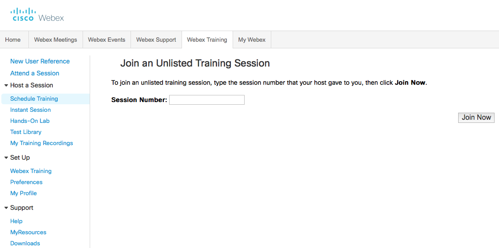The height and width of the screenshot is (248, 499).
Task: Open the New User Reference link
Action: (40, 61)
